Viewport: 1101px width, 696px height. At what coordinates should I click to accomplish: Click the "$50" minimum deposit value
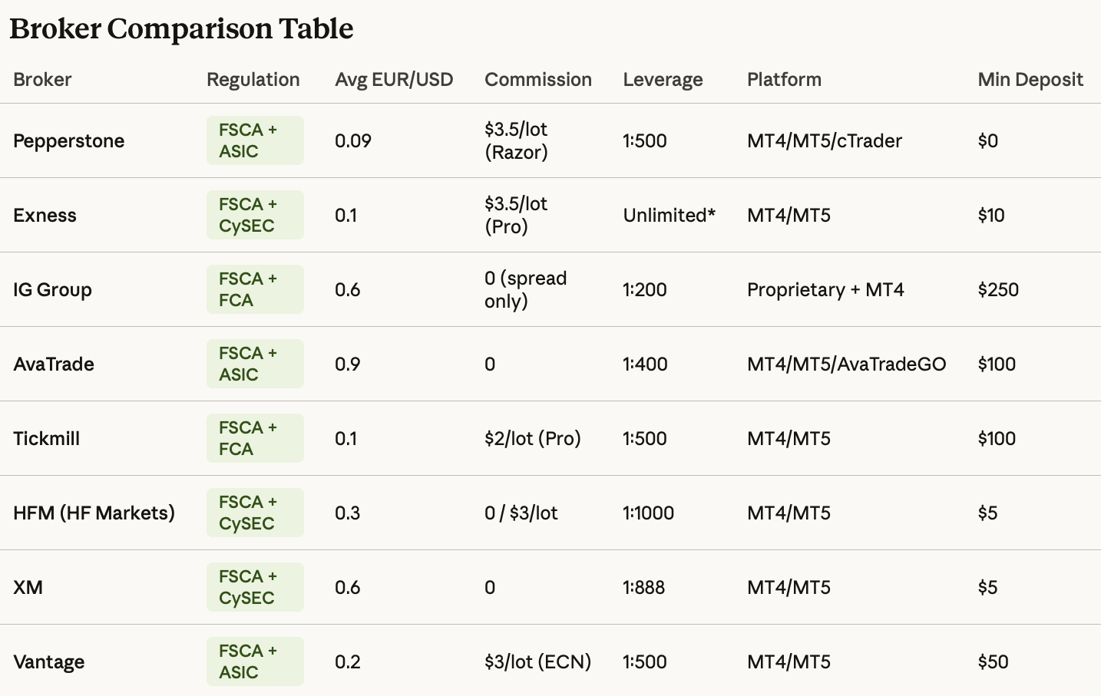(x=994, y=662)
